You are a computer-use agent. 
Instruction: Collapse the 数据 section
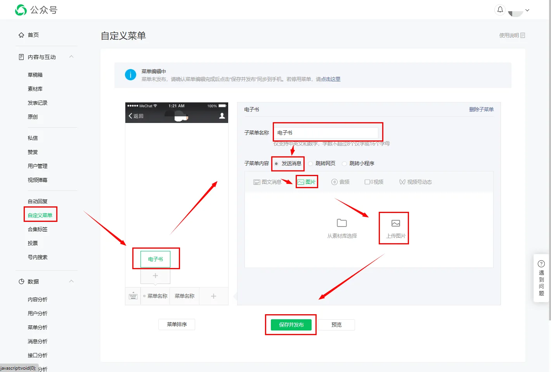point(71,281)
